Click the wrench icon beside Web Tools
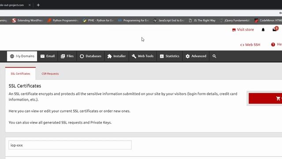Image resolution: width=282 pixels, height=159 pixels. click(134, 56)
